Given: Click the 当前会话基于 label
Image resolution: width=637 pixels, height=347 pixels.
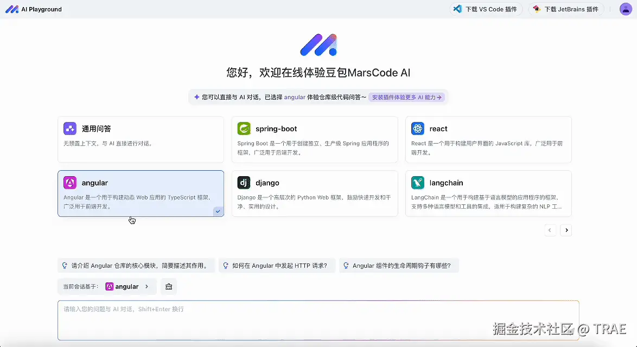Looking at the screenshot, I should tap(80, 286).
